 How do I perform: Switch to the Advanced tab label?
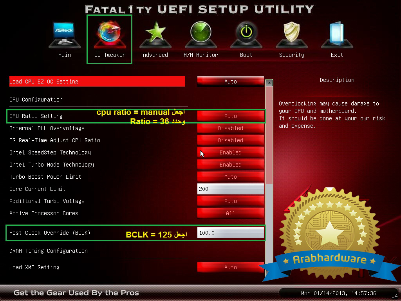click(155, 55)
